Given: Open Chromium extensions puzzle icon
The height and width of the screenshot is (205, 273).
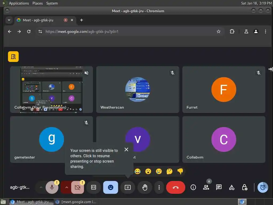Looking at the screenshot, I should pyautogui.click(x=232, y=31).
